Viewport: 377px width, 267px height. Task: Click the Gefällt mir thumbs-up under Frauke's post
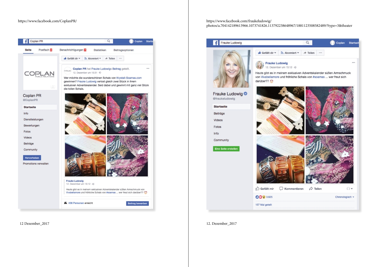(x=257, y=189)
